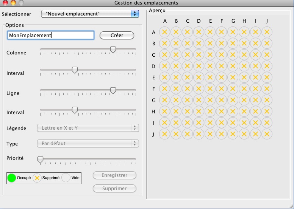Toggle the slot at row J column A
The image size is (294, 209).
pos(164,134)
